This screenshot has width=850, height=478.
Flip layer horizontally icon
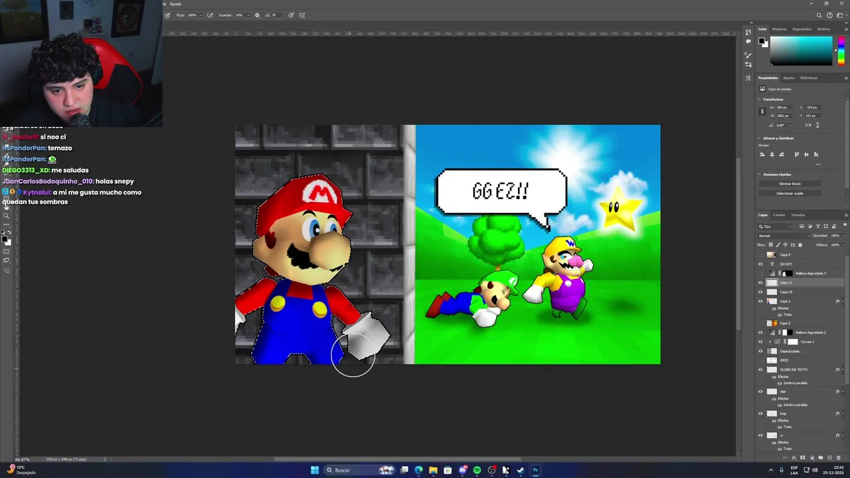click(808, 125)
